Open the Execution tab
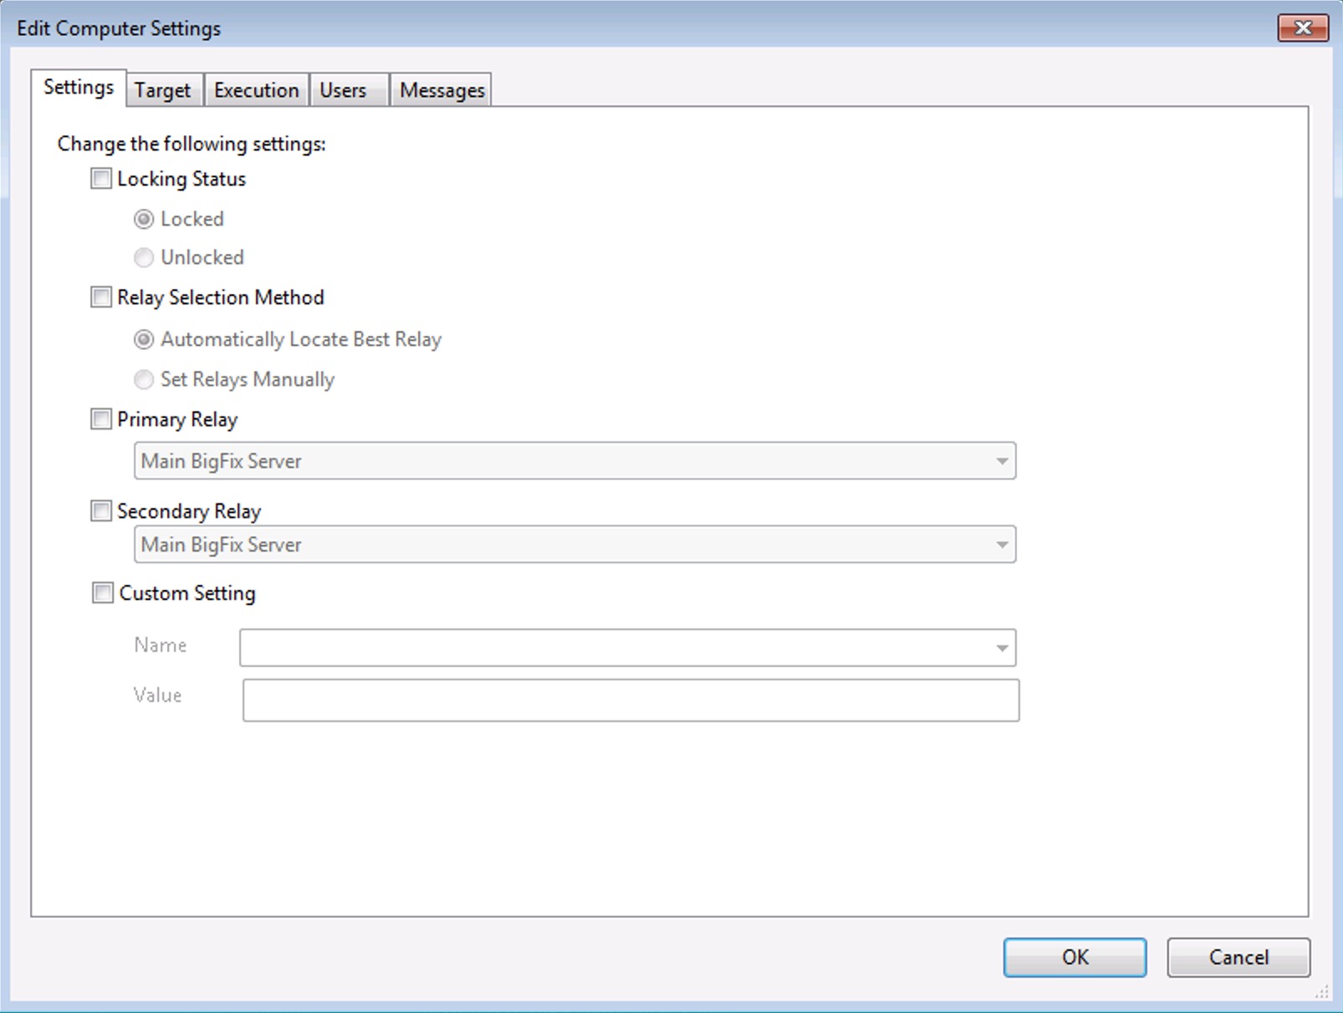The image size is (1343, 1013). tap(256, 89)
